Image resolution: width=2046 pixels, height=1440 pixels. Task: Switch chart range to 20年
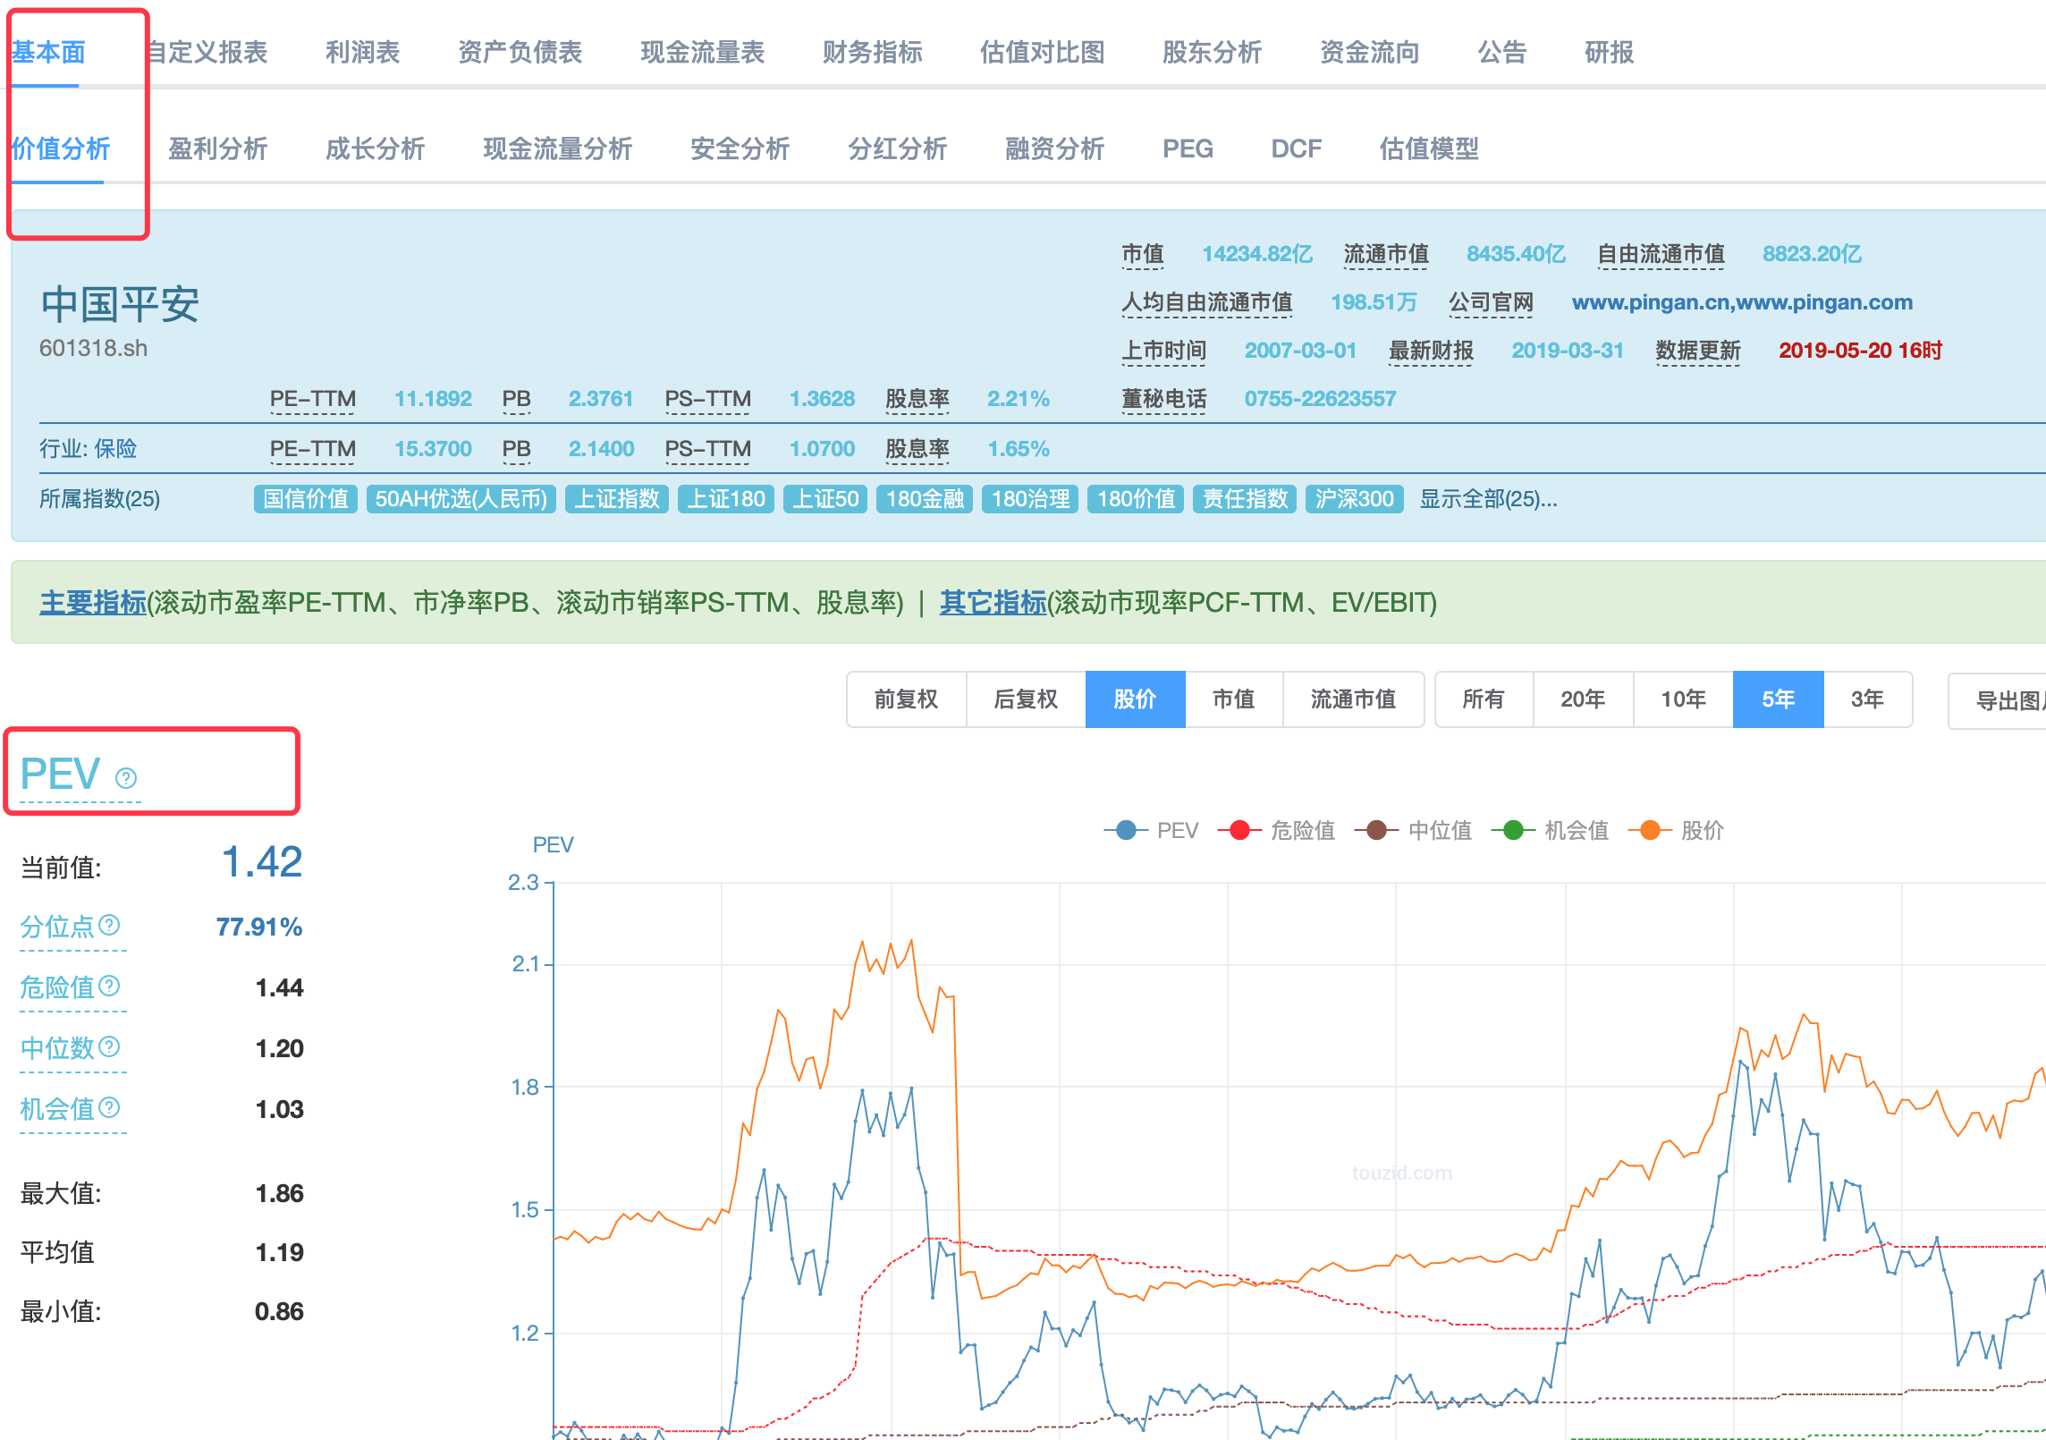[x=1583, y=699]
